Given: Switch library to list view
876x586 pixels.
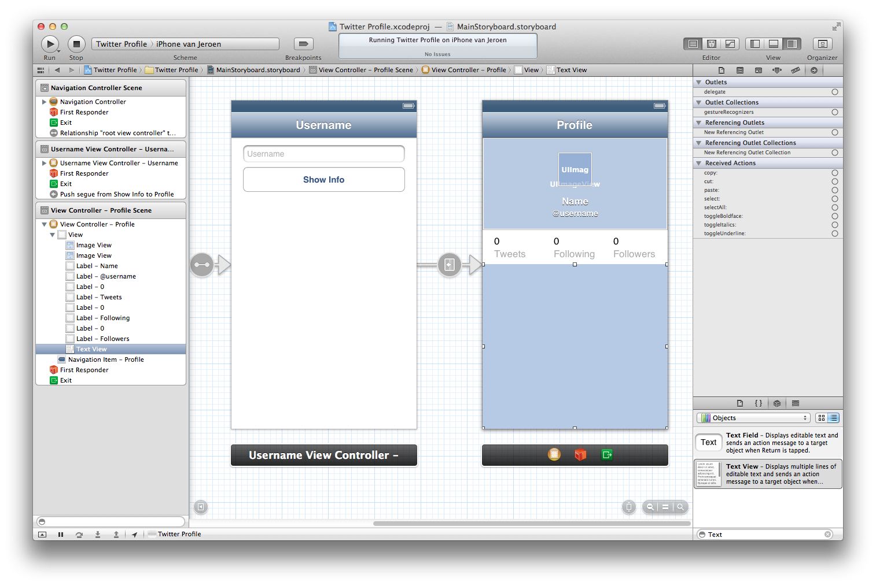Looking at the screenshot, I should [x=834, y=418].
